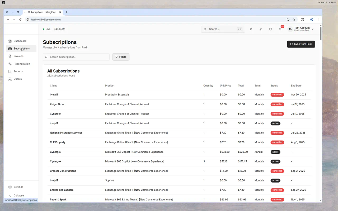The height and width of the screenshot is (211, 338).
Task: Click Annual term cell for Cynergex
Action: click(x=259, y=152)
